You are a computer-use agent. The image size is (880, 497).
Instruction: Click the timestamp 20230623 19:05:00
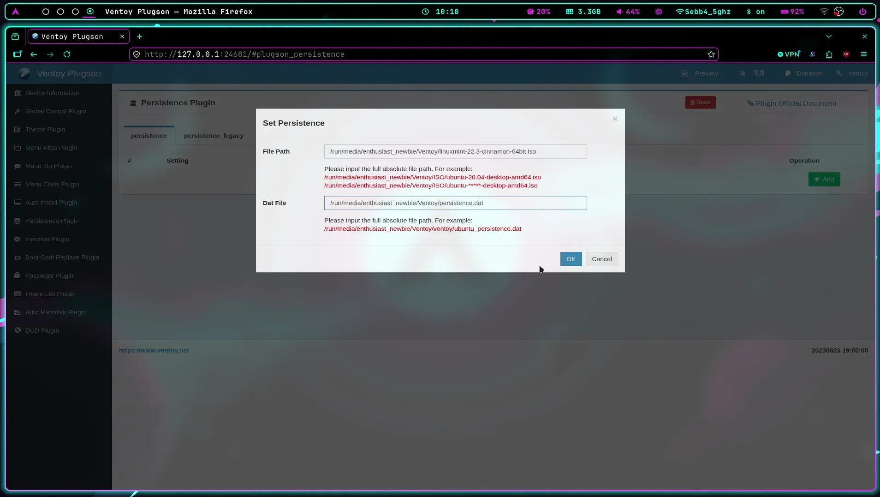[839, 350]
